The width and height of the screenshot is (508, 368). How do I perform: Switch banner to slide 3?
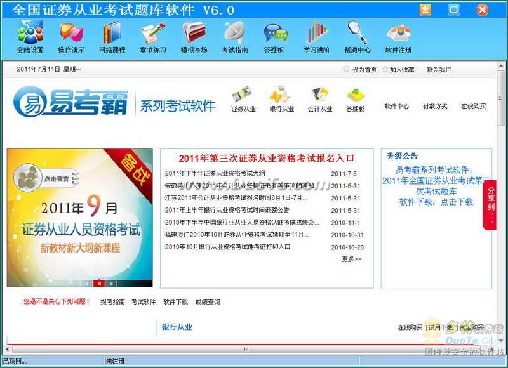point(111,283)
